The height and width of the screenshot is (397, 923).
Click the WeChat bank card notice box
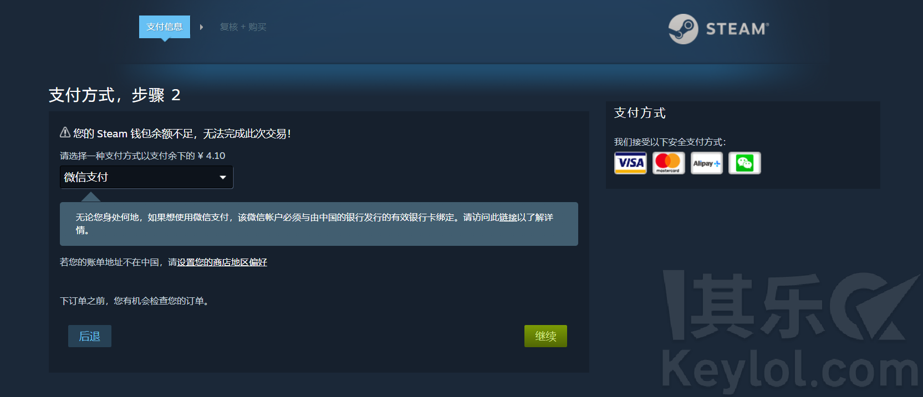pos(319,224)
